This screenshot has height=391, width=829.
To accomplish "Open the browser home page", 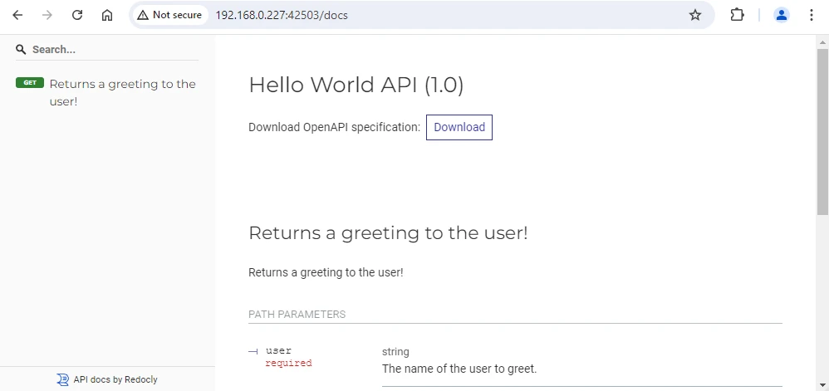I will pos(106,15).
